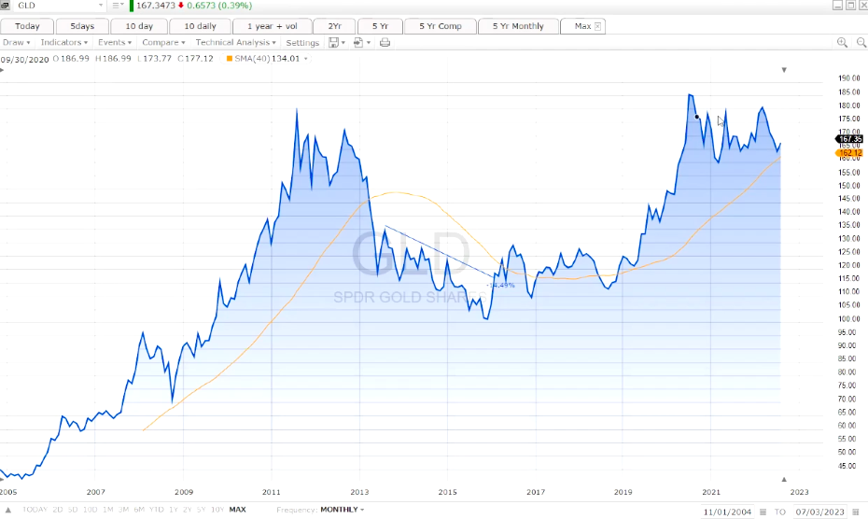Zoom in using magnifier plus icon
Image resolution: width=868 pixels, height=519 pixels.
pos(842,43)
